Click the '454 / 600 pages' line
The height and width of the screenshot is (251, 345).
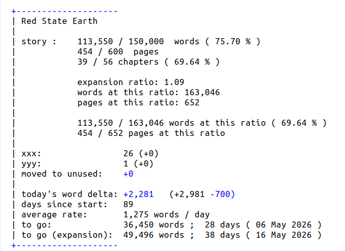point(118,52)
